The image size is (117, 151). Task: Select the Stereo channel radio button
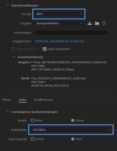pyautogui.click(x=73, y=120)
